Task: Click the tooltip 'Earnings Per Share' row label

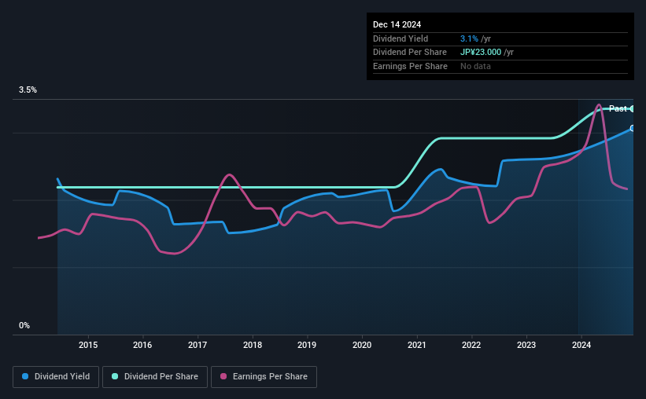Action: coord(411,66)
